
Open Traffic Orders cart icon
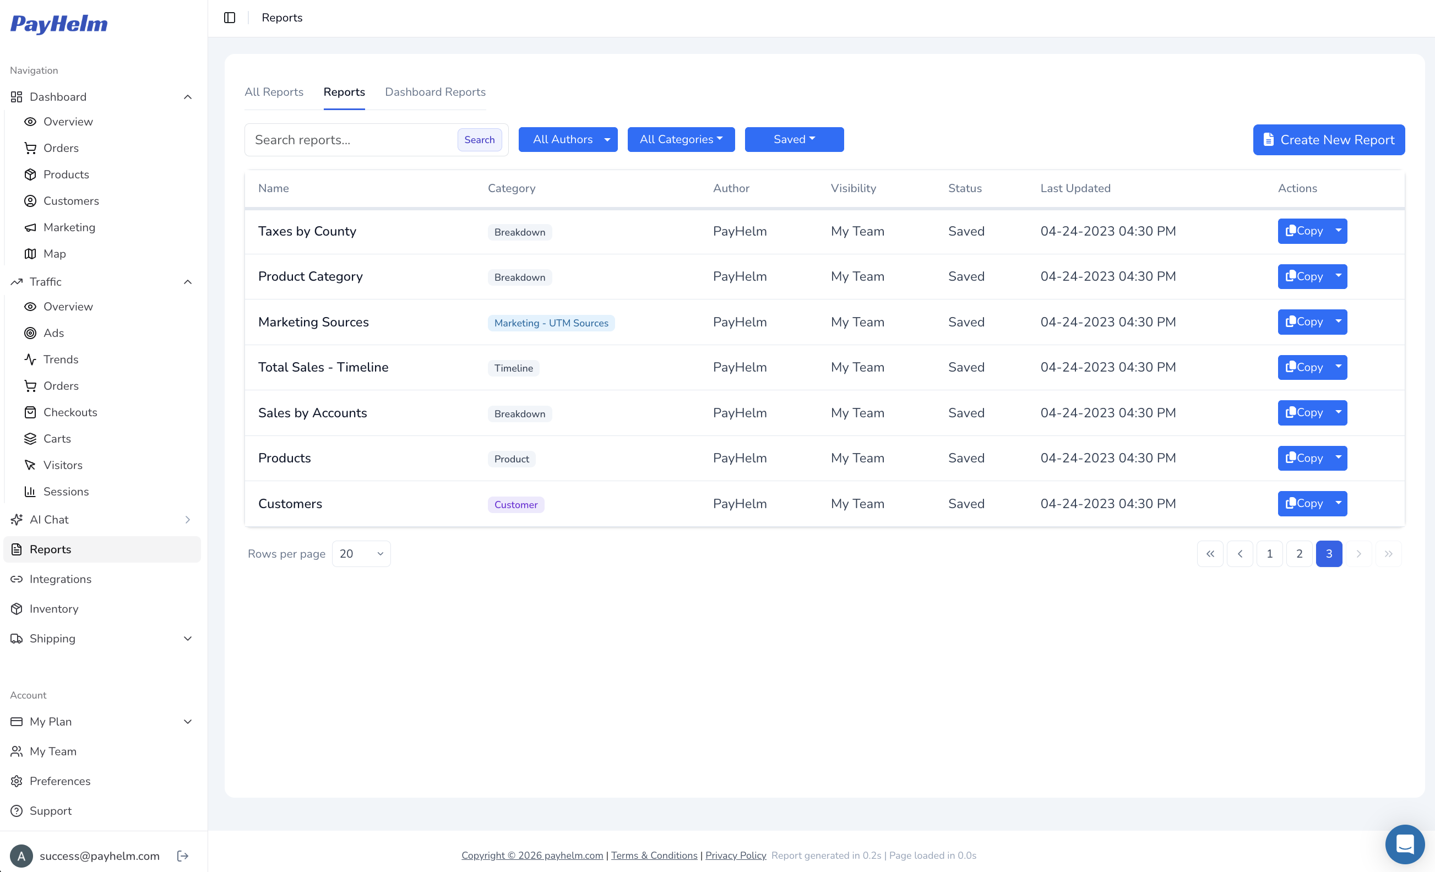pyautogui.click(x=30, y=386)
